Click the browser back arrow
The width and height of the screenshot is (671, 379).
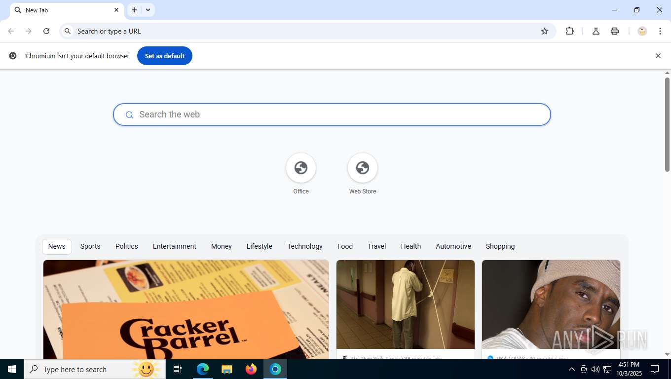coord(11,31)
